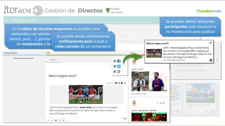Toggle bold formatting in the editor toolbar
225x126 pixels.
(56, 120)
